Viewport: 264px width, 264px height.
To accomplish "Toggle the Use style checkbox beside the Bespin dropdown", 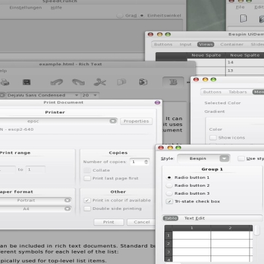I will point(241,158).
